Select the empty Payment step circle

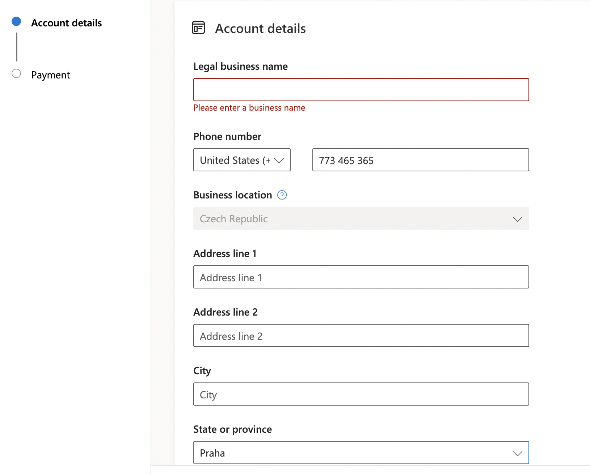coord(16,74)
